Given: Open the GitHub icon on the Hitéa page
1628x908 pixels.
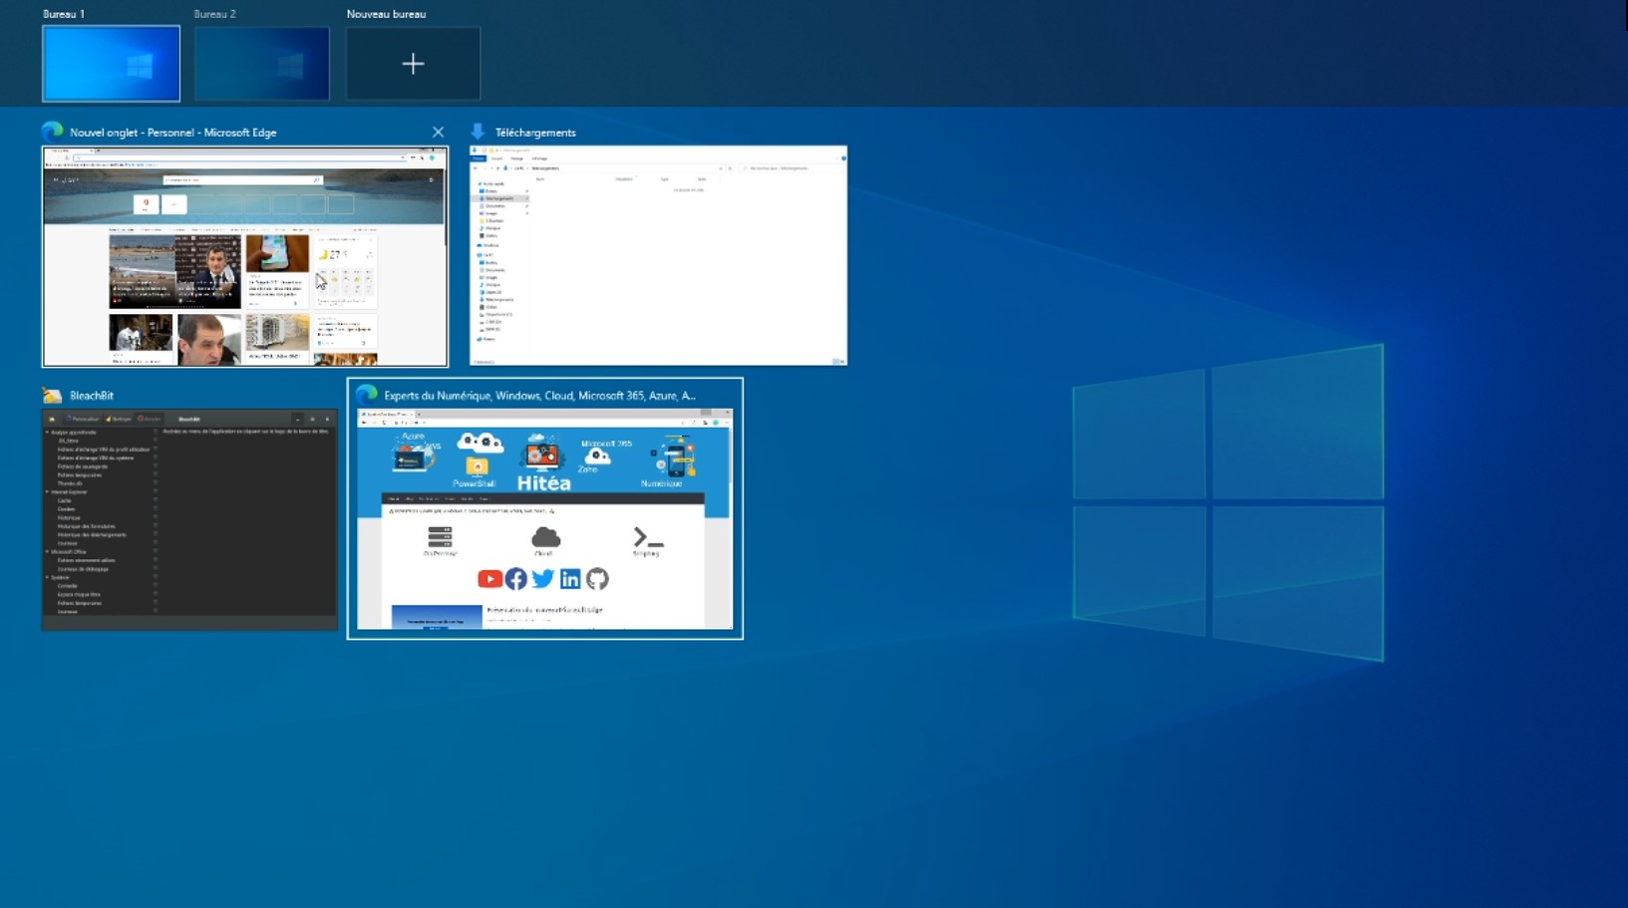Looking at the screenshot, I should (596, 578).
